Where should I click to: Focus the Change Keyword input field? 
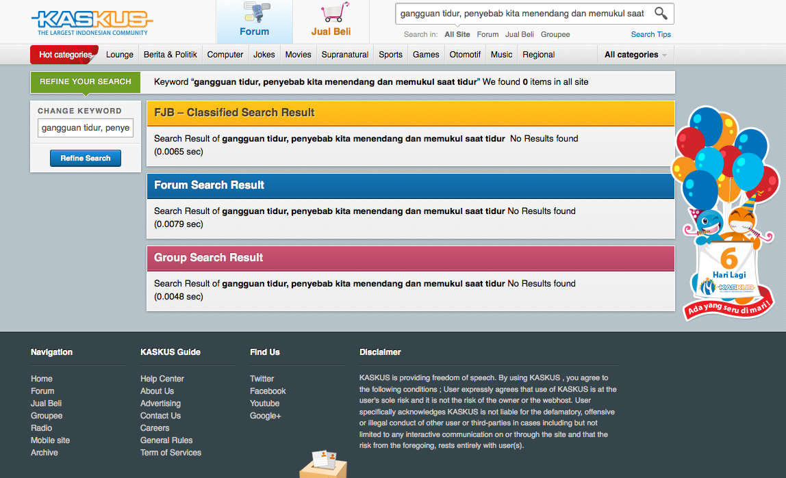(x=85, y=128)
